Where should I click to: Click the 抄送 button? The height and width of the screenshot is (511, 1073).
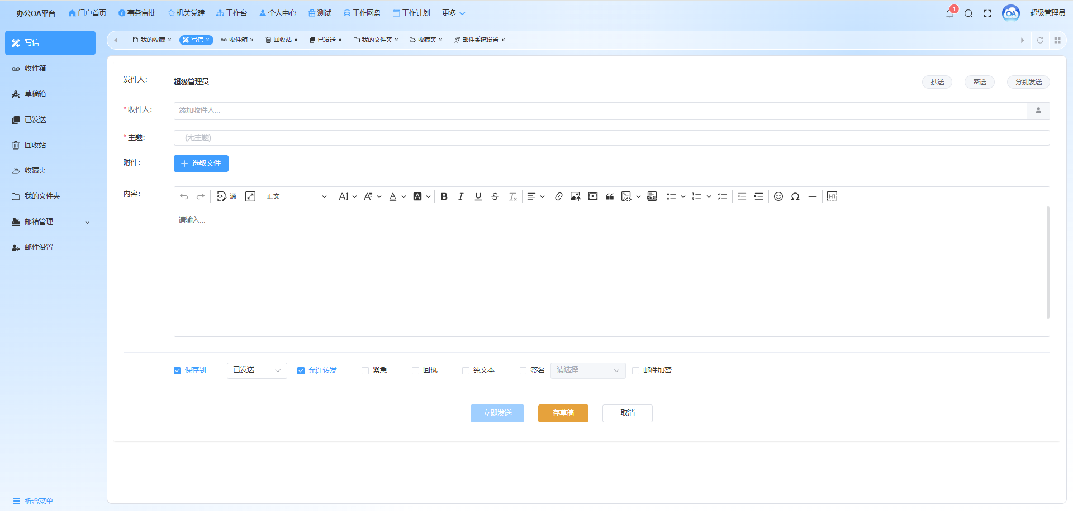[937, 82]
